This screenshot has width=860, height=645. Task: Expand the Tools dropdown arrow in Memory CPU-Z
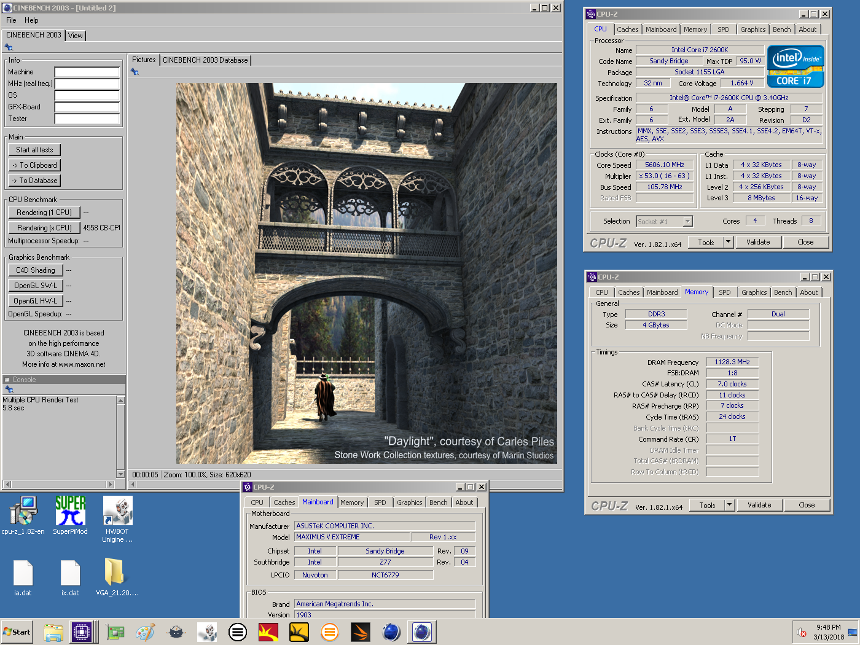point(730,505)
